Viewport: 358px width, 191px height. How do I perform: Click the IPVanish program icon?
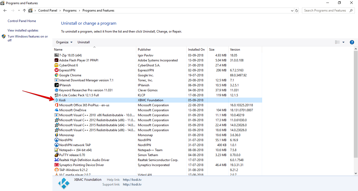point(56,85)
